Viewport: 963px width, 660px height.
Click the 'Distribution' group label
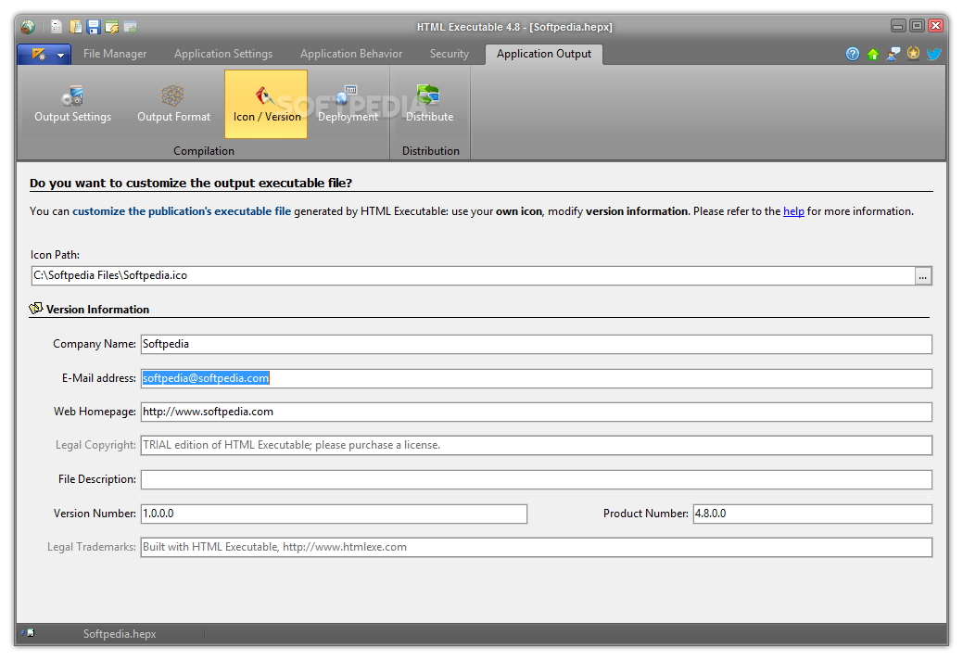pyautogui.click(x=431, y=151)
